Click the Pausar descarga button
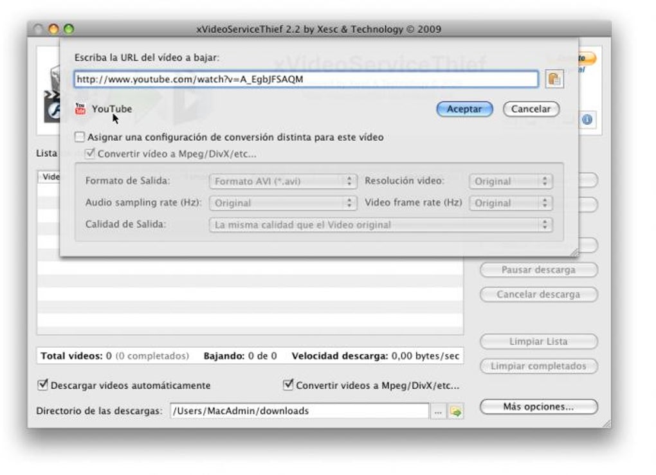The height and width of the screenshot is (475, 656). [x=538, y=270]
